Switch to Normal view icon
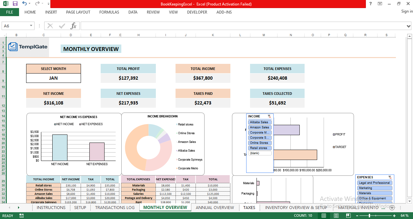 click(x=324, y=215)
